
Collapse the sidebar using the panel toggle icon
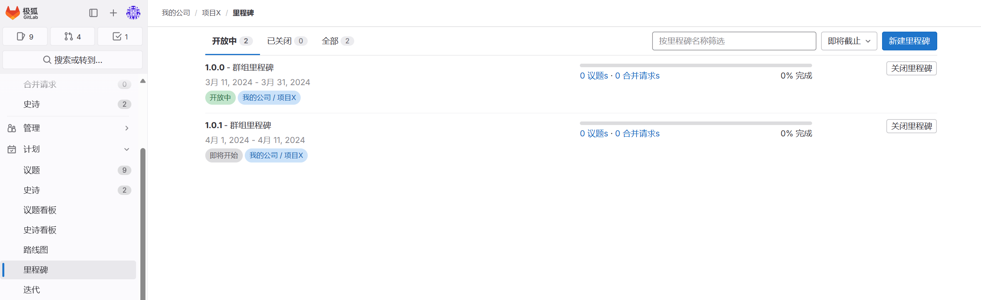(93, 12)
